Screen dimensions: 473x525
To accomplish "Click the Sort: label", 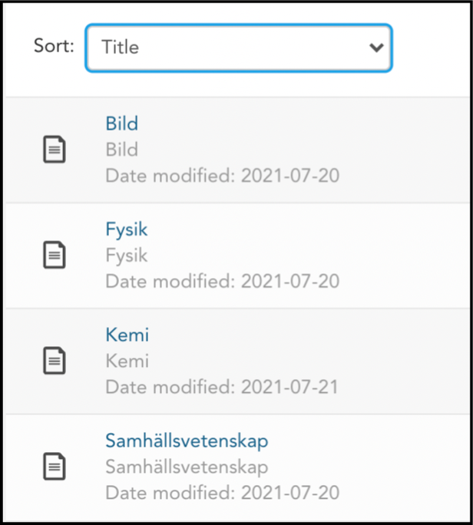I will pos(54,45).
